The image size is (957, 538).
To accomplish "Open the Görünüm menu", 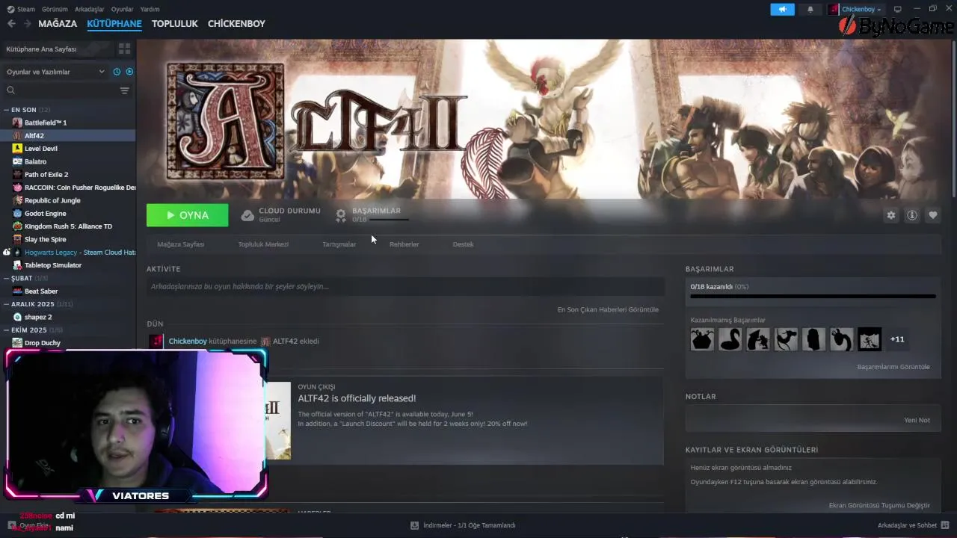I will coord(55,9).
